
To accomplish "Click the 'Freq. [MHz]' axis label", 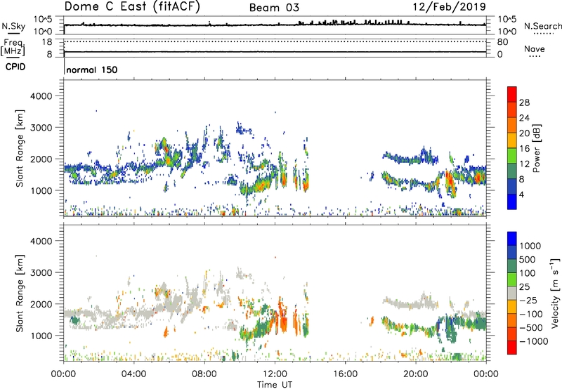I will click(x=13, y=47).
